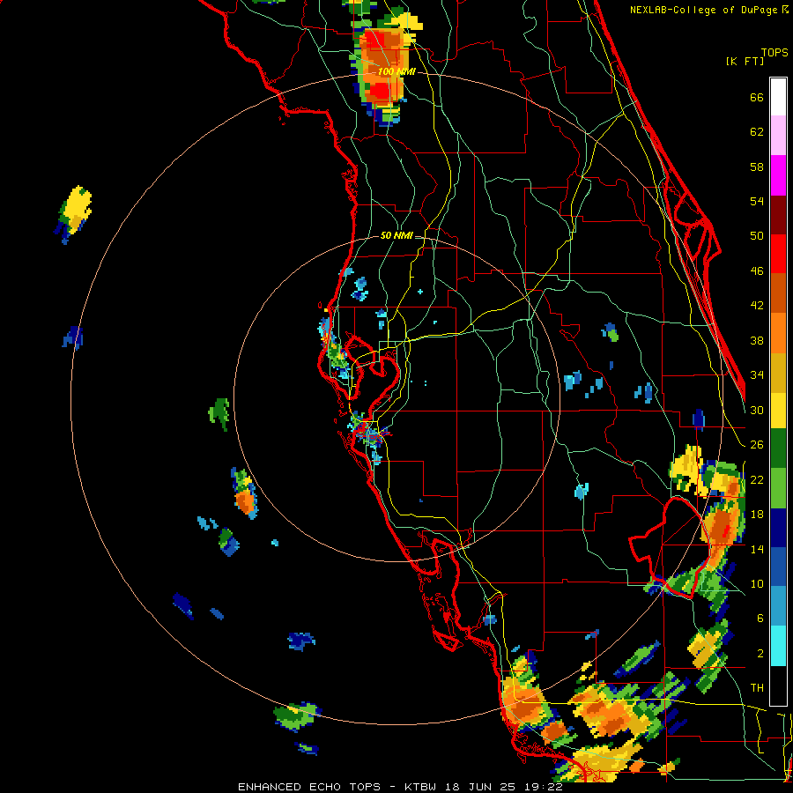Click the 'KTBW' station identifier in the footer

(423, 787)
